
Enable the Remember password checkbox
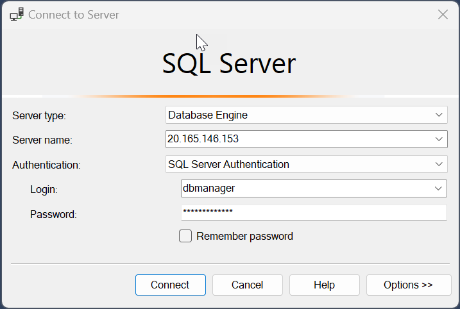point(185,236)
